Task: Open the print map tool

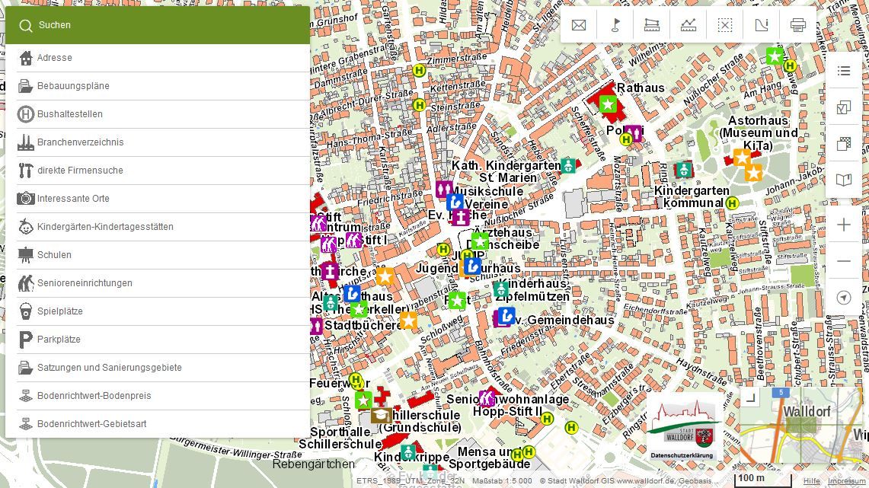Action: click(x=798, y=25)
